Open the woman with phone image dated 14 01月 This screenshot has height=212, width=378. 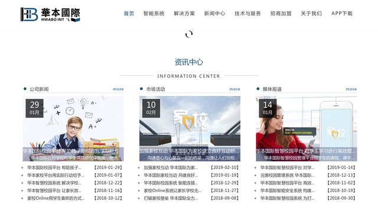pos(307,128)
